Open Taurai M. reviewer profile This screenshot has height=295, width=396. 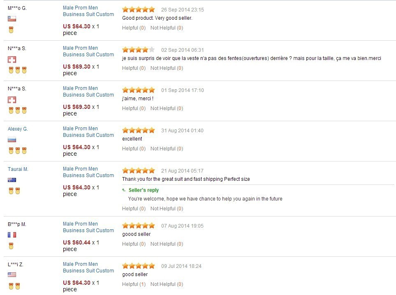[18, 169]
